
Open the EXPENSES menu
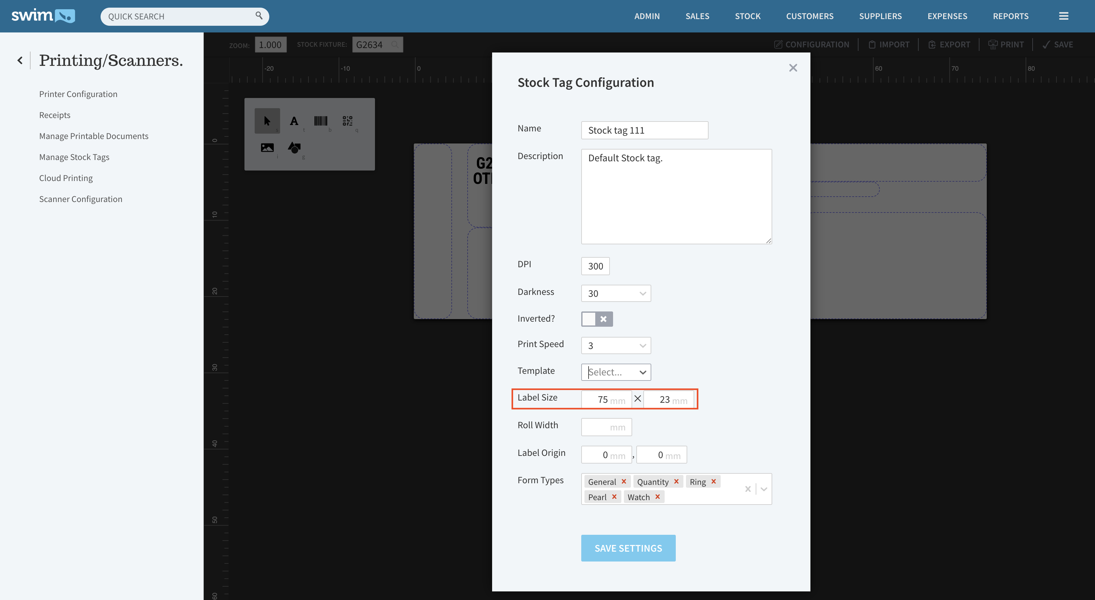click(947, 16)
